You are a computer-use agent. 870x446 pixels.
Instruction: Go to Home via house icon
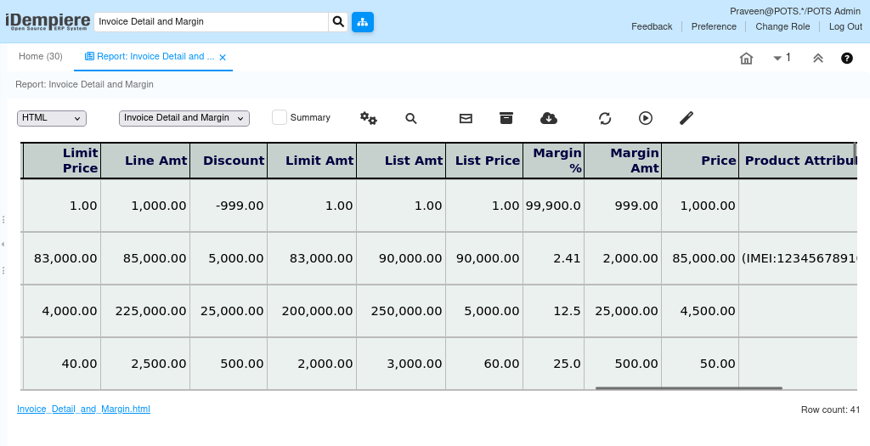(746, 58)
